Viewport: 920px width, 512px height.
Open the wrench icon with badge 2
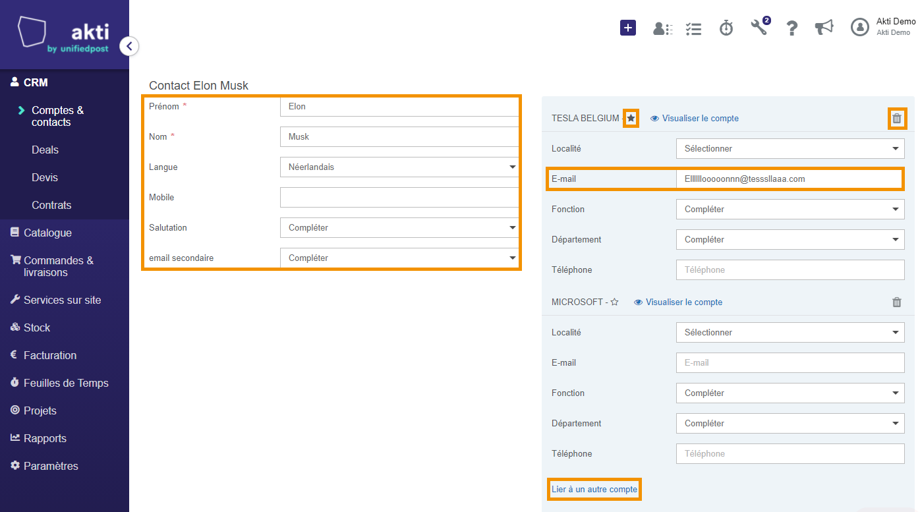pyautogui.click(x=760, y=26)
